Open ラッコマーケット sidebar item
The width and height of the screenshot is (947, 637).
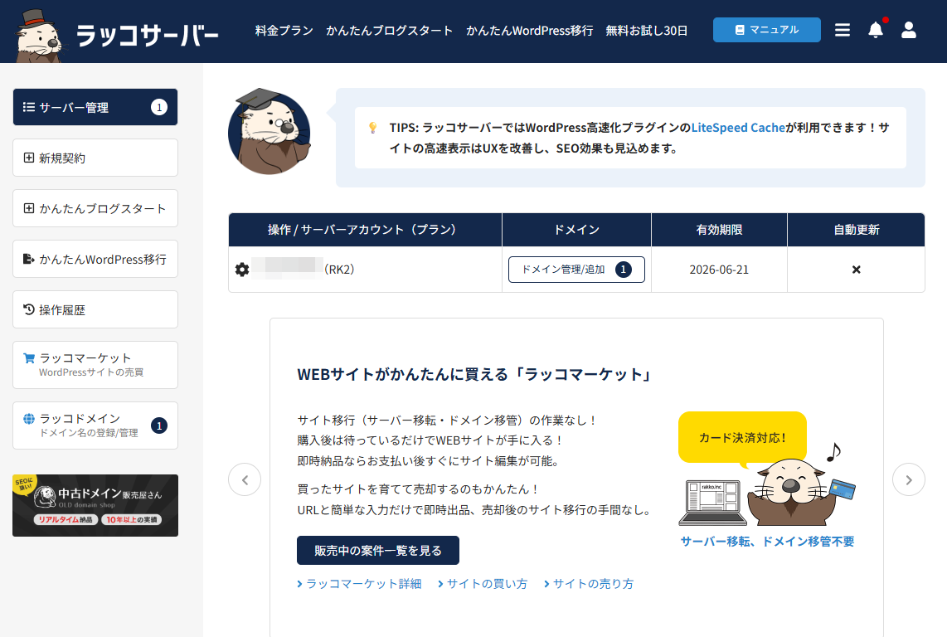point(95,365)
